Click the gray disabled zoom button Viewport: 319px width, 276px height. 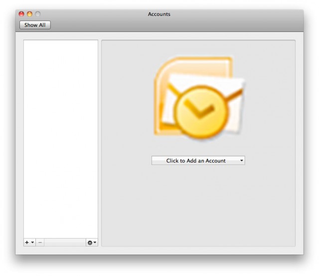click(x=38, y=14)
